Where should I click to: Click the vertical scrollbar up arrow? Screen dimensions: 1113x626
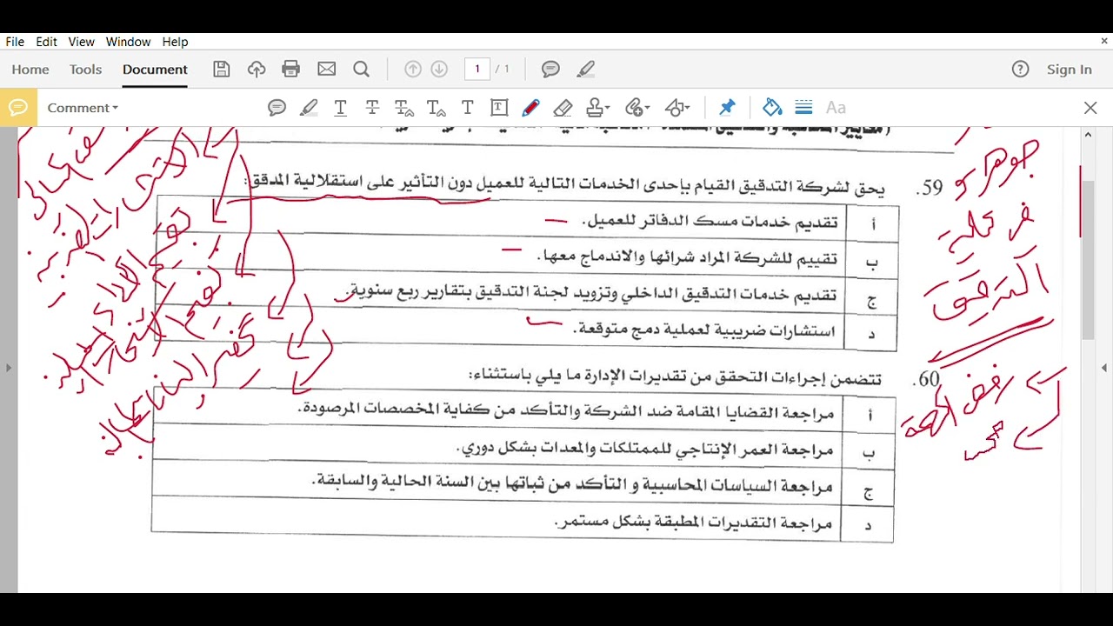(1088, 135)
